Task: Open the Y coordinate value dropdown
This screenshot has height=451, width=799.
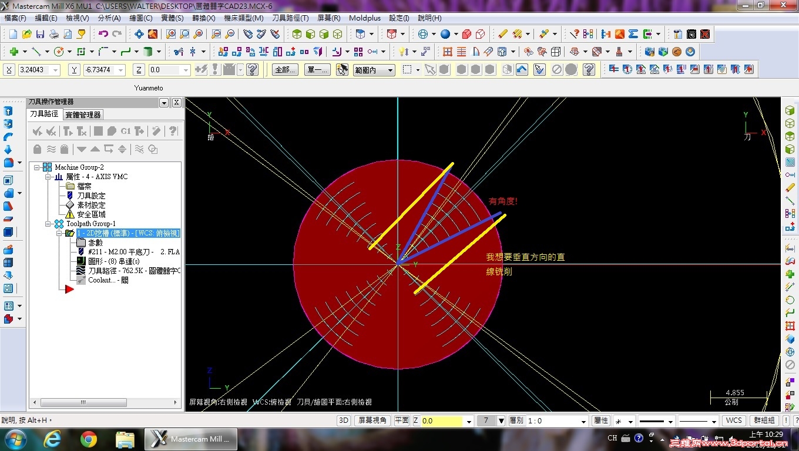Action: (120, 70)
